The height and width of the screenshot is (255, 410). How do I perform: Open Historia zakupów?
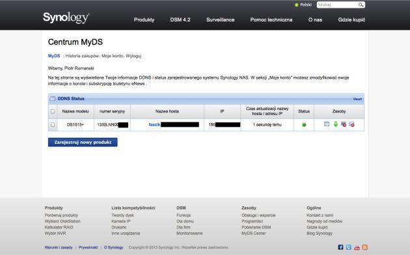82,56
